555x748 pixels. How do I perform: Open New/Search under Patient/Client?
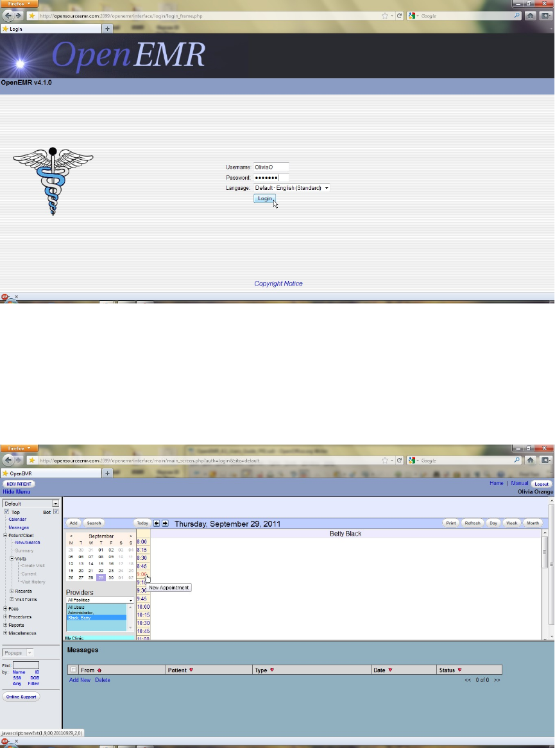(x=27, y=542)
